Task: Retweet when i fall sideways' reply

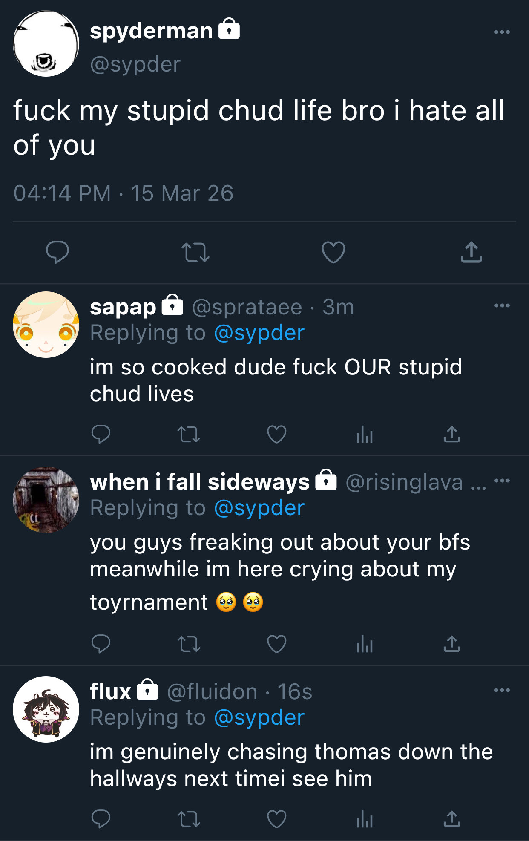Action: tap(189, 644)
